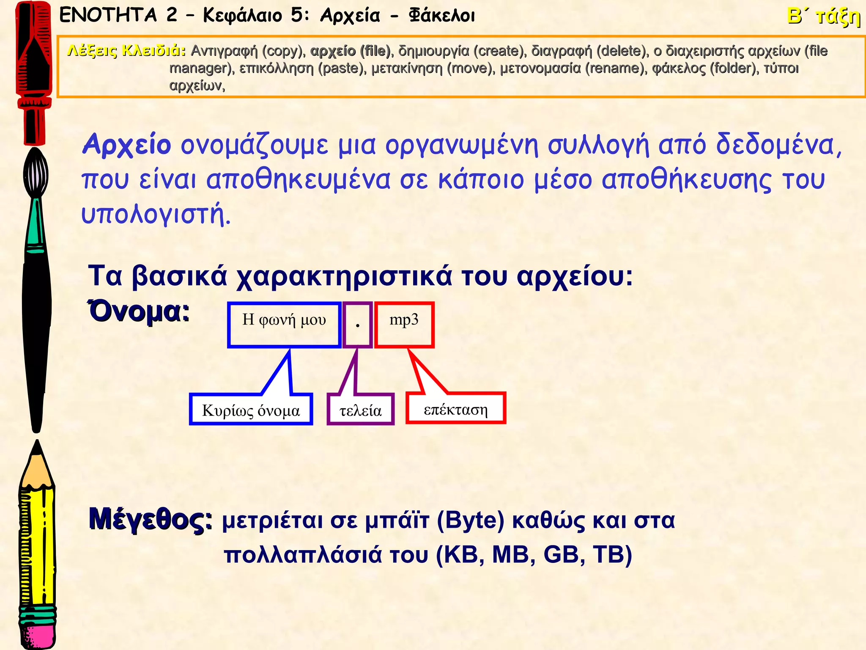Screen dimensions: 866x650
Task: Click the 'Β΄ τάξη' label
Action: coord(823,17)
